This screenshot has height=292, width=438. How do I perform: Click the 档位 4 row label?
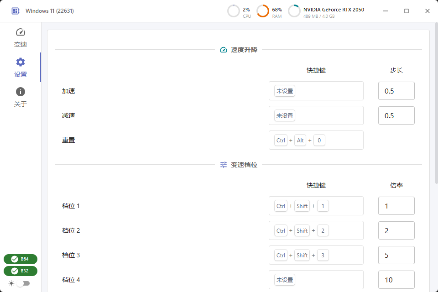click(x=71, y=280)
